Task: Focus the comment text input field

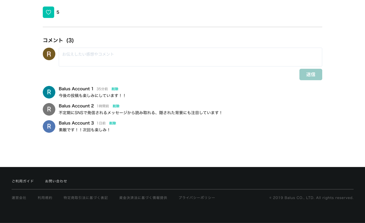Action: pyautogui.click(x=190, y=57)
